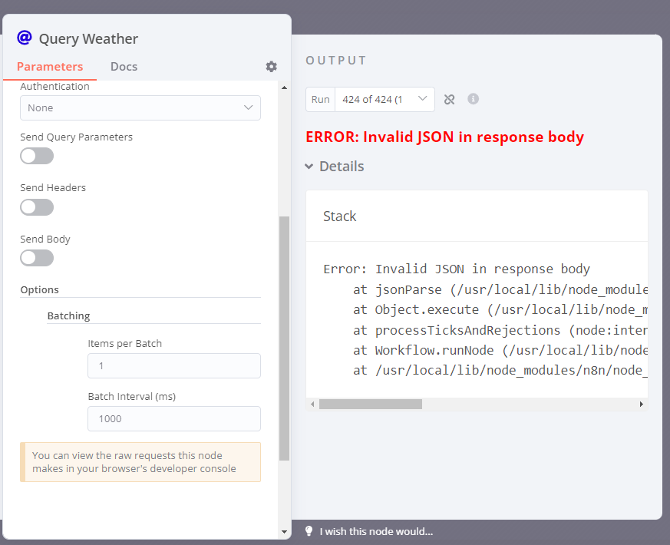This screenshot has width=670, height=545.
Task: Enable Send Headers toggle
Action: pyautogui.click(x=37, y=207)
